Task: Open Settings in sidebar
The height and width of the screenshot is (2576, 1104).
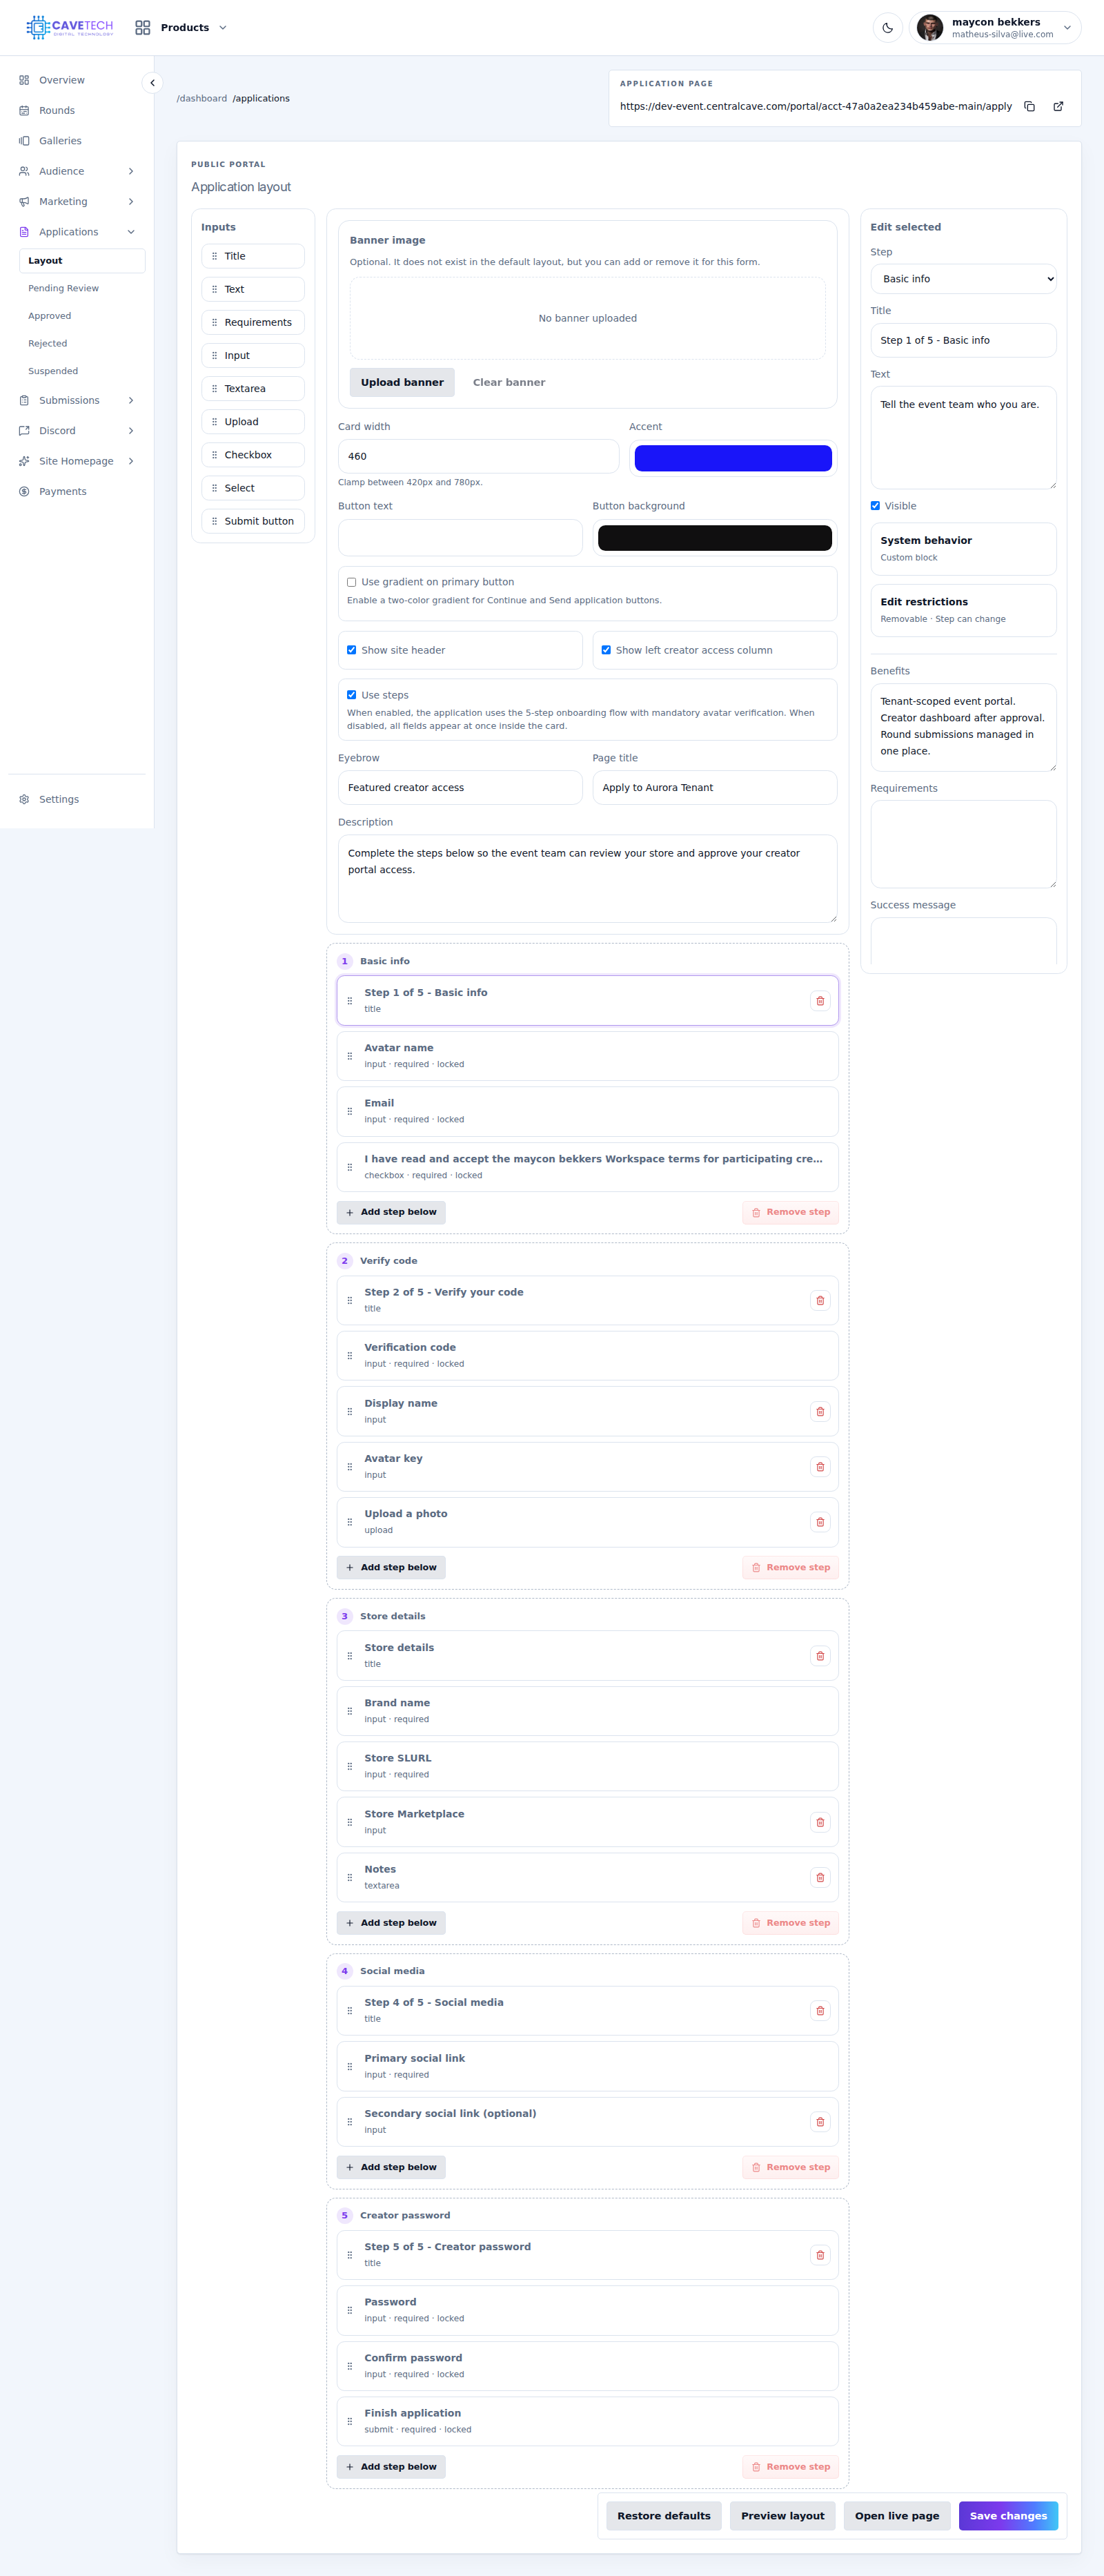Action: [77, 799]
